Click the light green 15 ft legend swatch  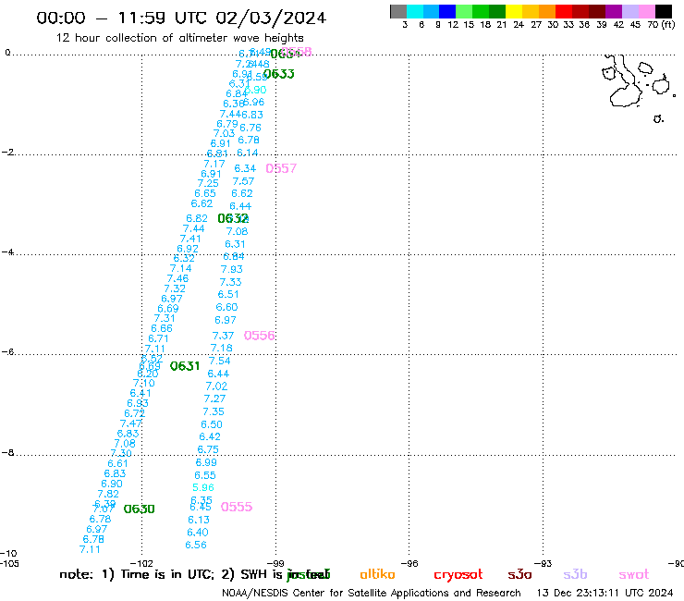pyautogui.click(x=464, y=12)
